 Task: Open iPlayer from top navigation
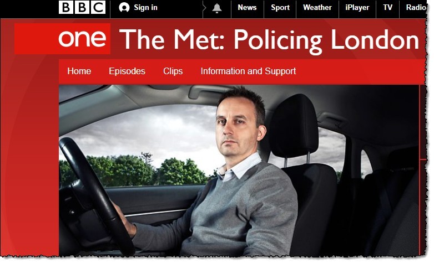point(357,7)
